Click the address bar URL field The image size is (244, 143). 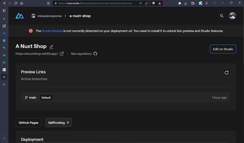click(x=95, y=3)
